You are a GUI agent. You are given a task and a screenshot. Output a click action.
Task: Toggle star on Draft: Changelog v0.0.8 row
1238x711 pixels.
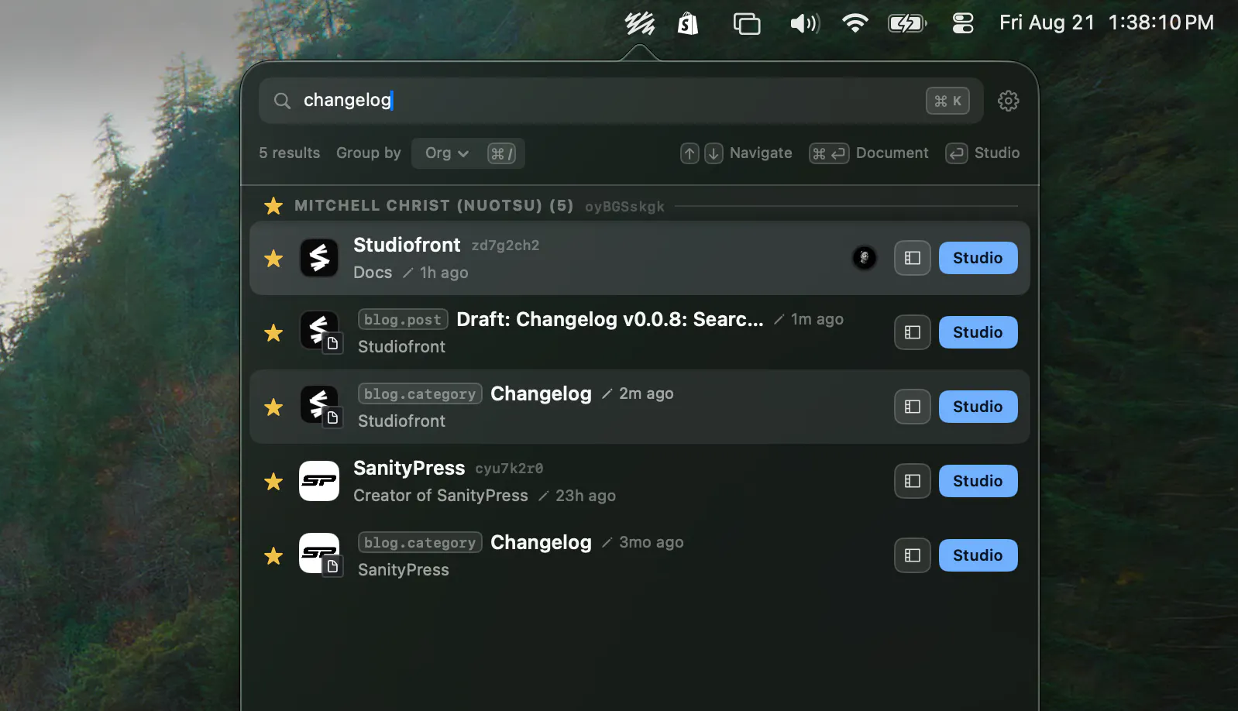[273, 333]
